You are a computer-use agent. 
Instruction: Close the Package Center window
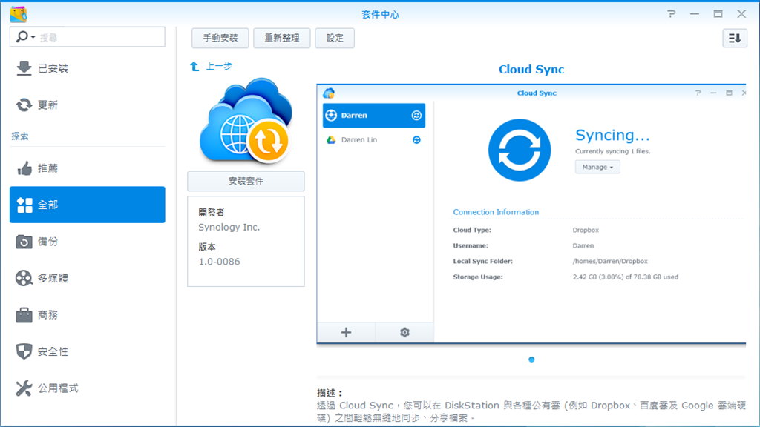click(741, 14)
